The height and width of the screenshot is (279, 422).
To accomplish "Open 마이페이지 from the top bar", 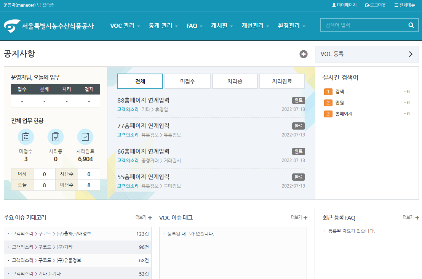I will coord(344,5).
